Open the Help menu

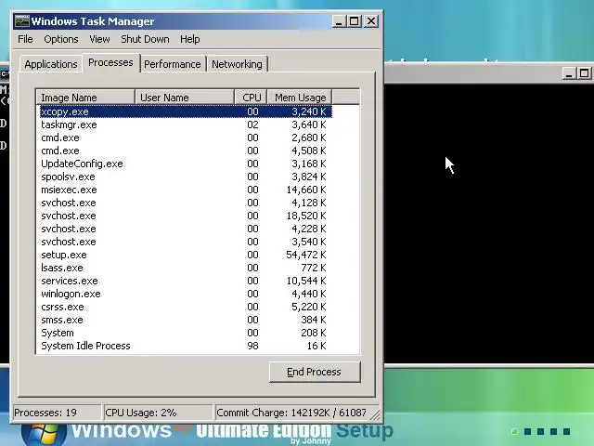tap(189, 39)
